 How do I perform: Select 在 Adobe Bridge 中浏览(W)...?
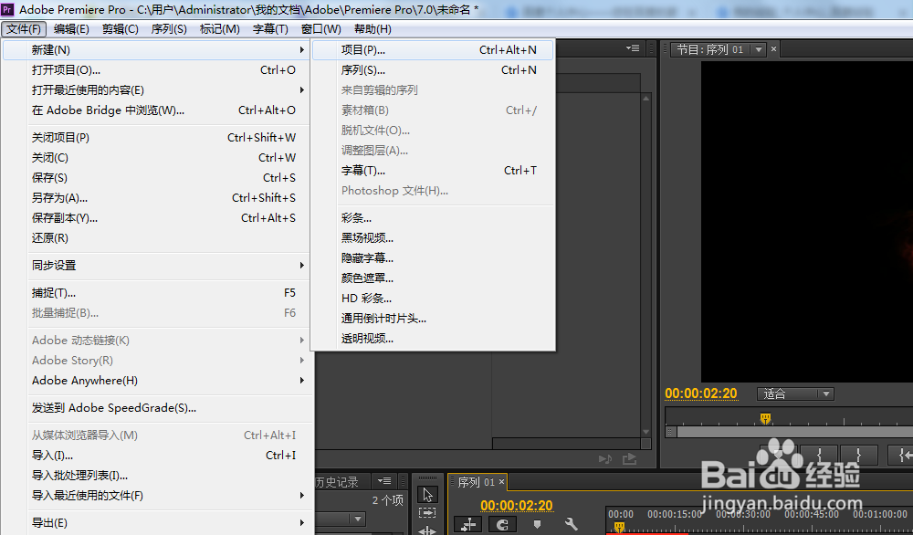(x=156, y=110)
